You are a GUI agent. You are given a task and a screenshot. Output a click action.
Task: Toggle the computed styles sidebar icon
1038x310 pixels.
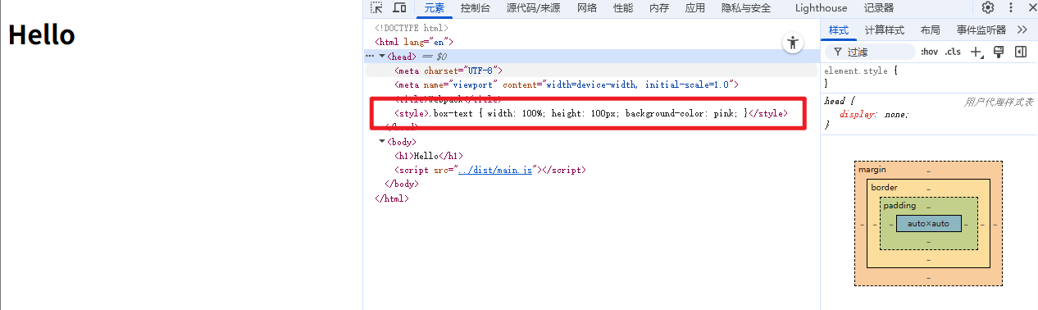click(1021, 52)
